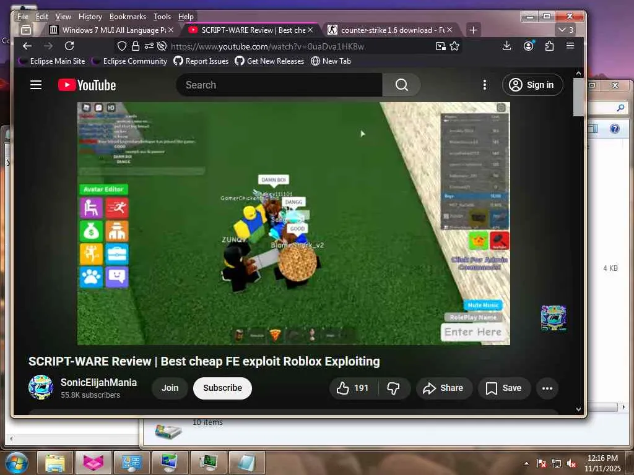Click Help icon in background Explorer window
This screenshot has width=634, height=475.
click(615, 129)
